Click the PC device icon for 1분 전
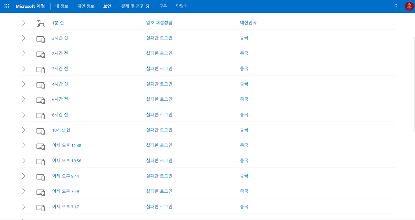This screenshot has width=415, height=220. tap(40, 24)
